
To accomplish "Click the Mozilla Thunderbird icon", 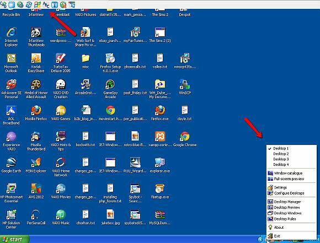I will [36, 141].
